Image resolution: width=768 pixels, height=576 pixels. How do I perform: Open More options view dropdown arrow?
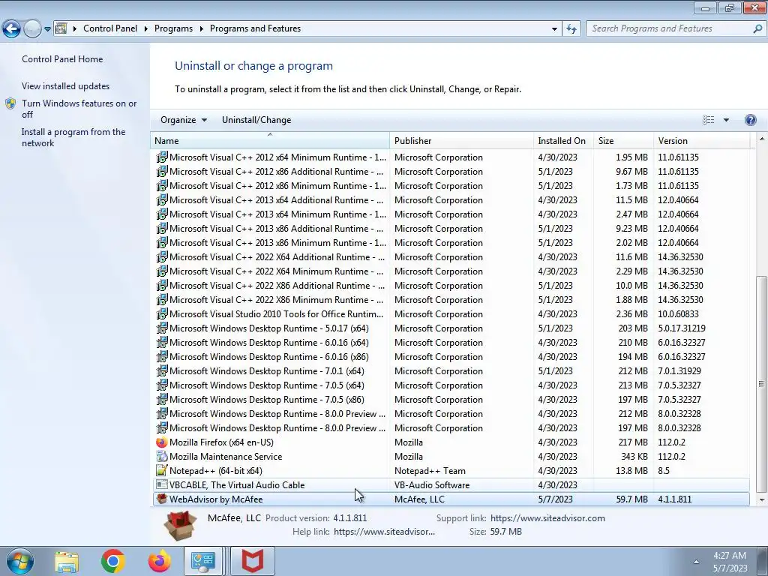coord(726,120)
